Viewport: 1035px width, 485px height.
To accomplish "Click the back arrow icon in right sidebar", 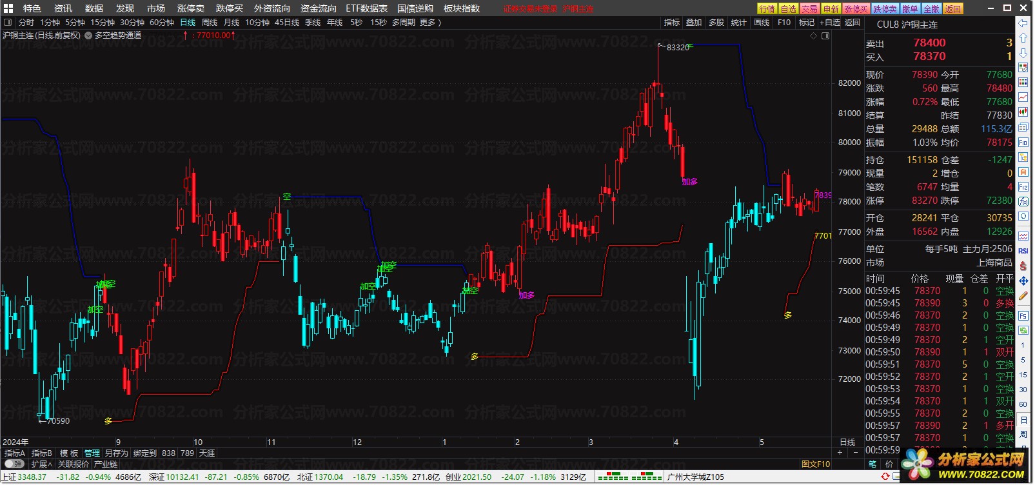I will (1023, 23).
